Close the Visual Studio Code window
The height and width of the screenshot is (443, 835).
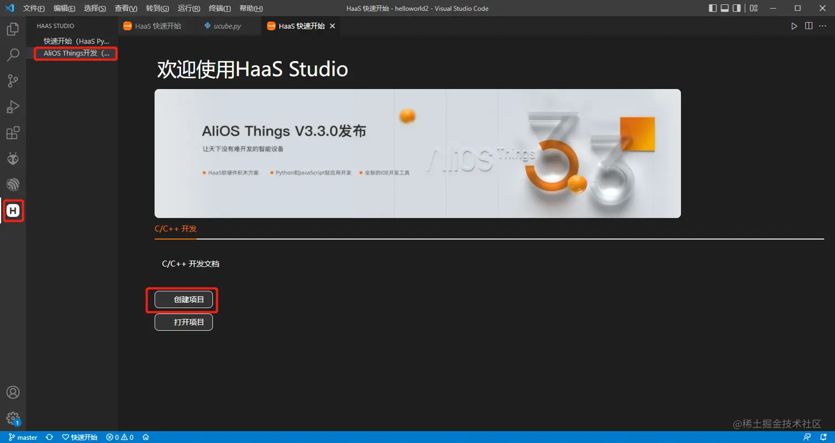[823, 8]
